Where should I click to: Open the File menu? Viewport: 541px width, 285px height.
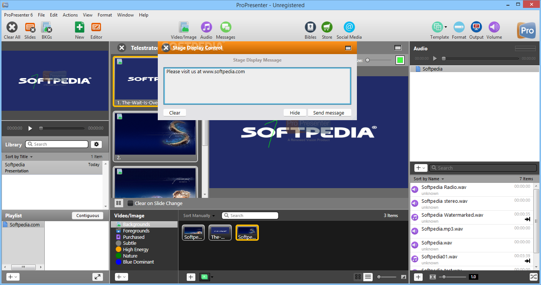coord(41,15)
